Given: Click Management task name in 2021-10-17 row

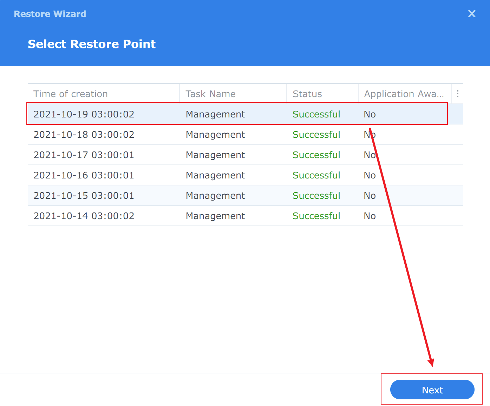Looking at the screenshot, I should tap(215, 155).
